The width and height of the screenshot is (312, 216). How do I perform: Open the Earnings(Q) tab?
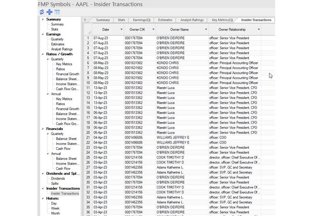coord(142,20)
